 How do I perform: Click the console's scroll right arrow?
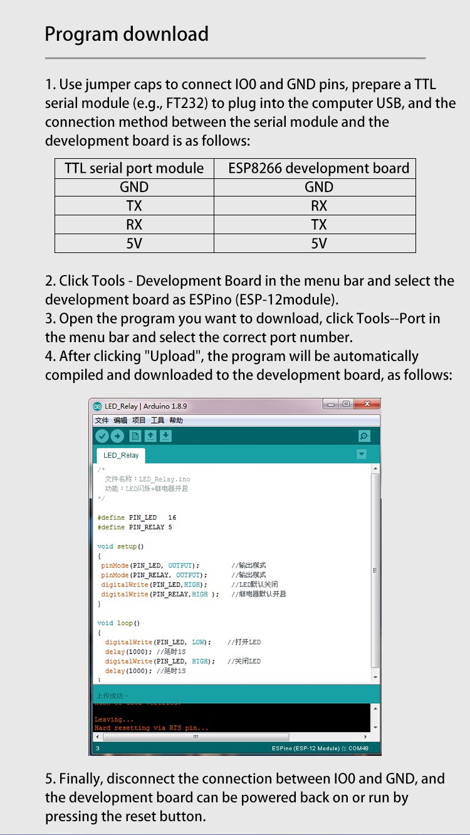click(366, 737)
